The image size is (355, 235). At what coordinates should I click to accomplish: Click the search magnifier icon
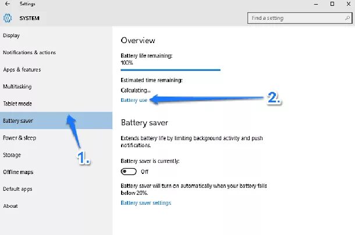[347, 18]
